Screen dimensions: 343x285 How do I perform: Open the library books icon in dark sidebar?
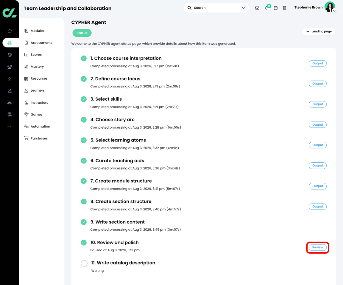(10, 114)
